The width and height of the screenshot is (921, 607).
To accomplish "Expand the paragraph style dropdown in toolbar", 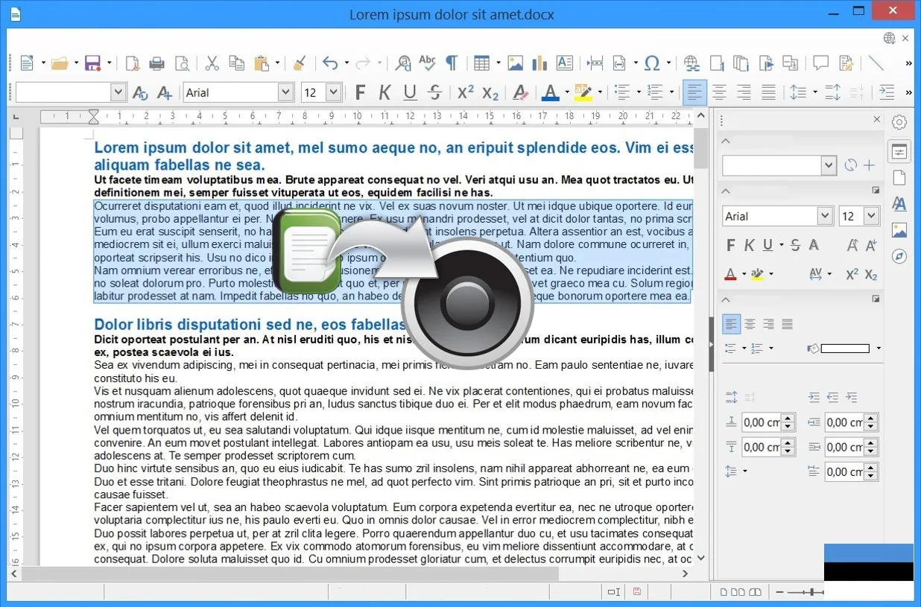I will pyautogui.click(x=118, y=92).
